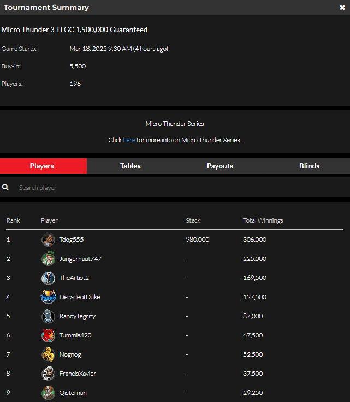Click the Rank column header
Viewport: 350px width, 402px height.
point(13,220)
